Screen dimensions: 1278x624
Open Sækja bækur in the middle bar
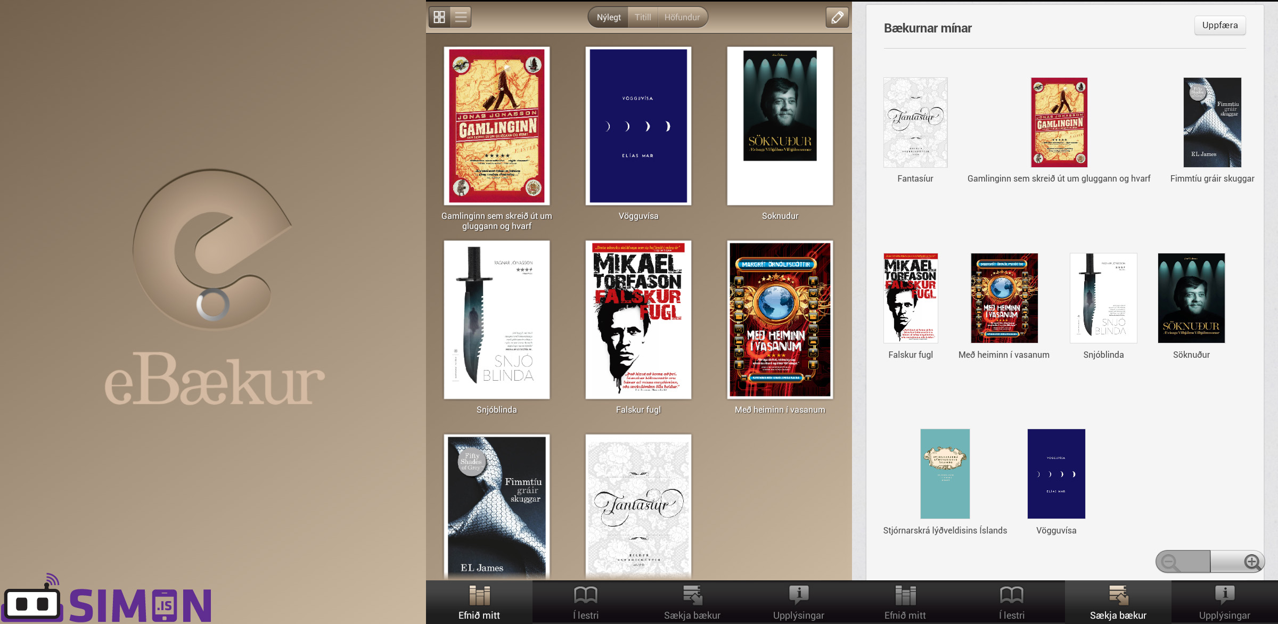pos(692,603)
